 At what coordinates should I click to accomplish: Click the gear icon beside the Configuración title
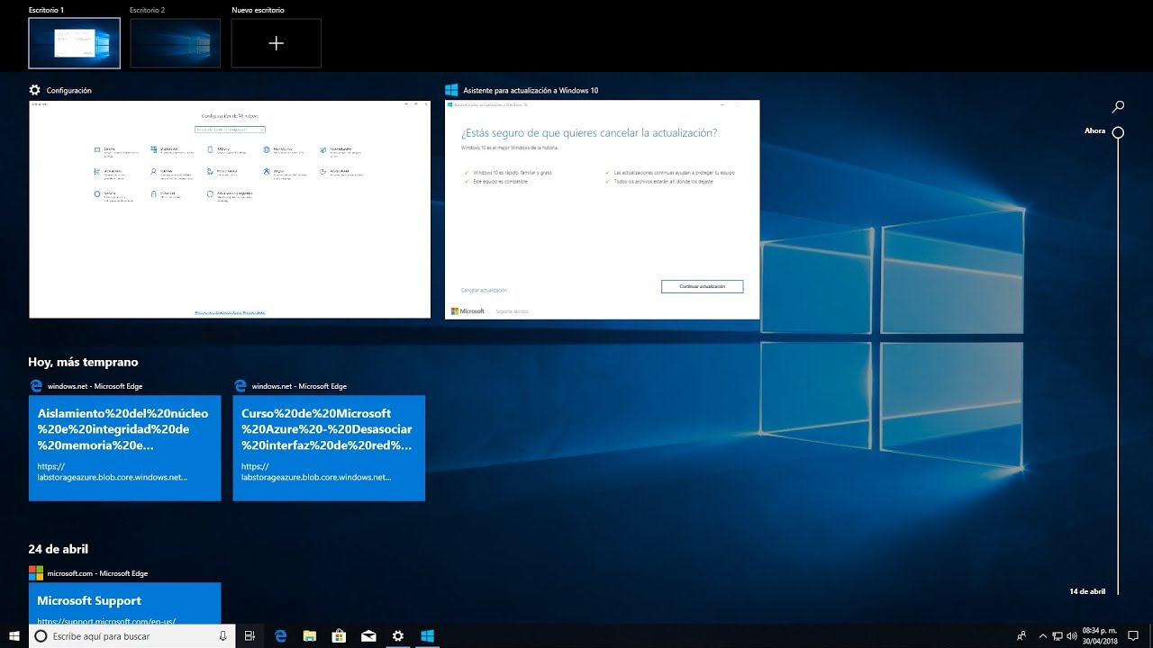[x=35, y=90]
